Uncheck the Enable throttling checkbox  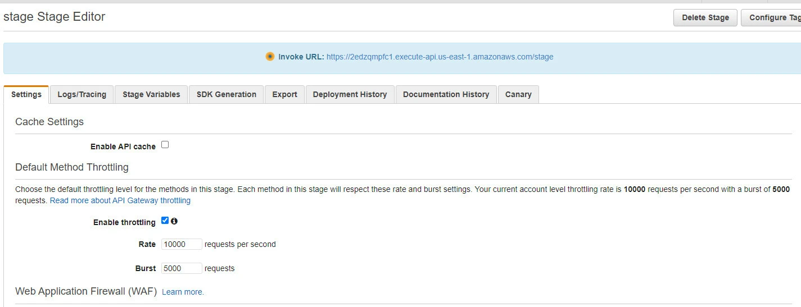click(x=165, y=221)
